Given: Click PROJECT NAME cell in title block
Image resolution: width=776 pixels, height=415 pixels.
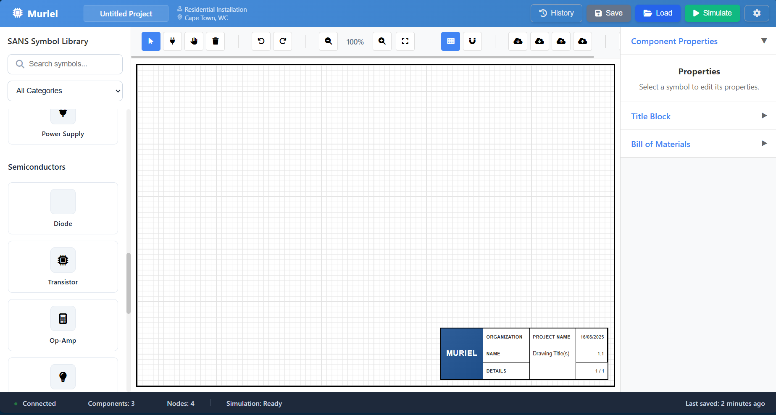Looking at the screenshot, I should tap(552, 337).
